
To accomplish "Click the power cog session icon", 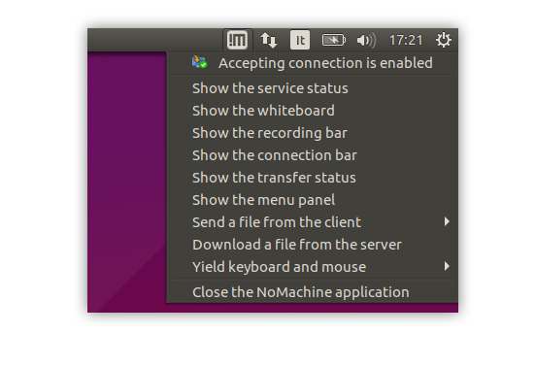I will [x=444, y=40].
